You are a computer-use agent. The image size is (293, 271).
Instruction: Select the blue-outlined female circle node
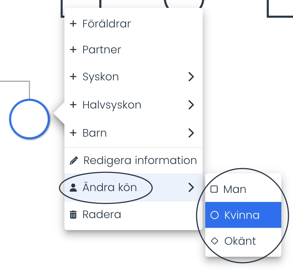29,119
